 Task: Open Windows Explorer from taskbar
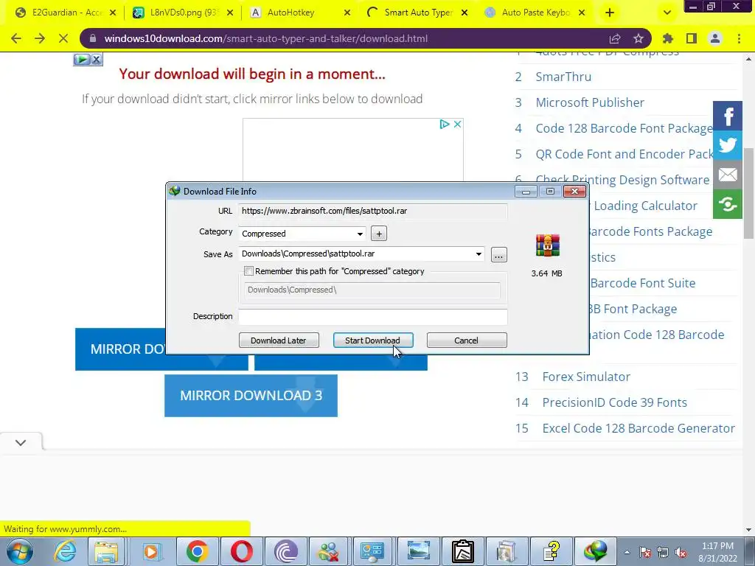point(106,551)
